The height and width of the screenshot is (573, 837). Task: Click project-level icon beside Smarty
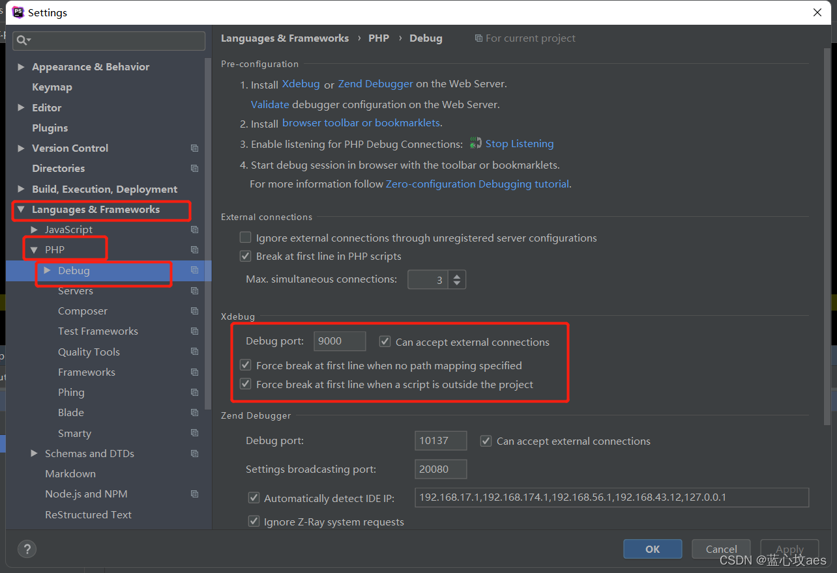click(x=194, y=433)
